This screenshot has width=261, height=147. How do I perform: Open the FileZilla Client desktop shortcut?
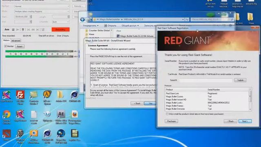pos(20,97)
